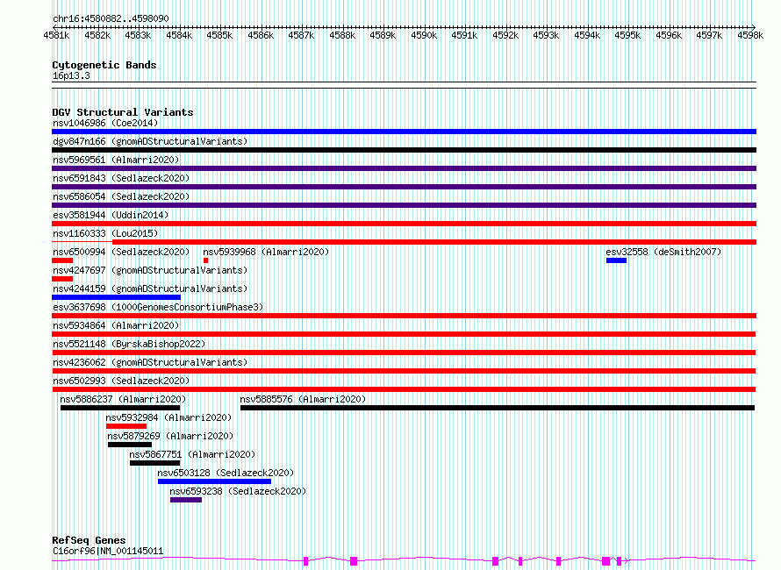Viewport: 781px width, 570px height.
Task: Select the long black nsv5885576 bar
Action: point(498,408)
